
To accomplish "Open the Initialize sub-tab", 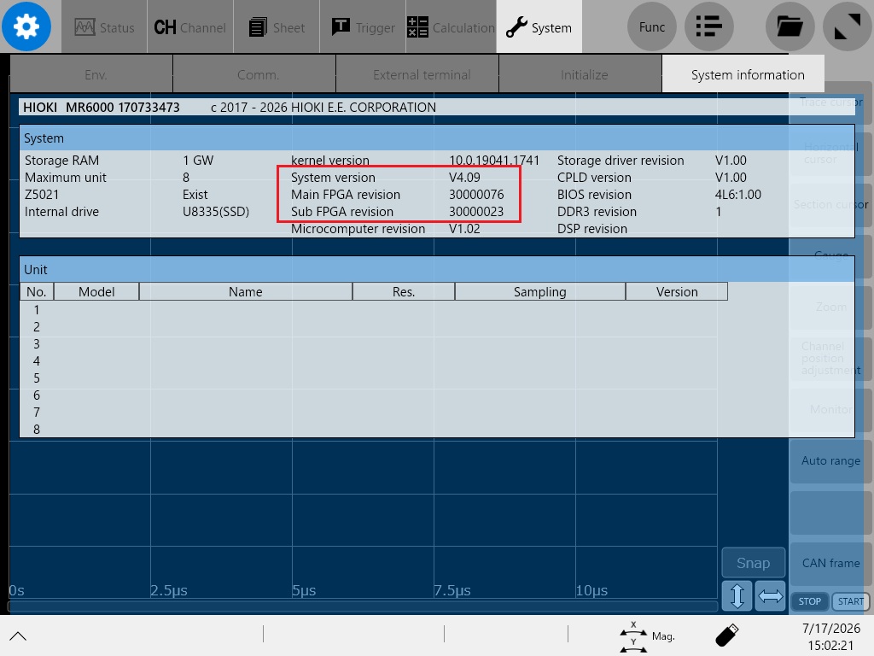I will pyautogui.click(x=584, y=75).
